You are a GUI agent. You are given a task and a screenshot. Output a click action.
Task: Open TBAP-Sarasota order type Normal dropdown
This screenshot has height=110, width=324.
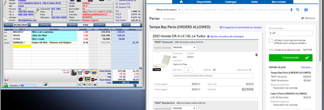tap(184, 47)
